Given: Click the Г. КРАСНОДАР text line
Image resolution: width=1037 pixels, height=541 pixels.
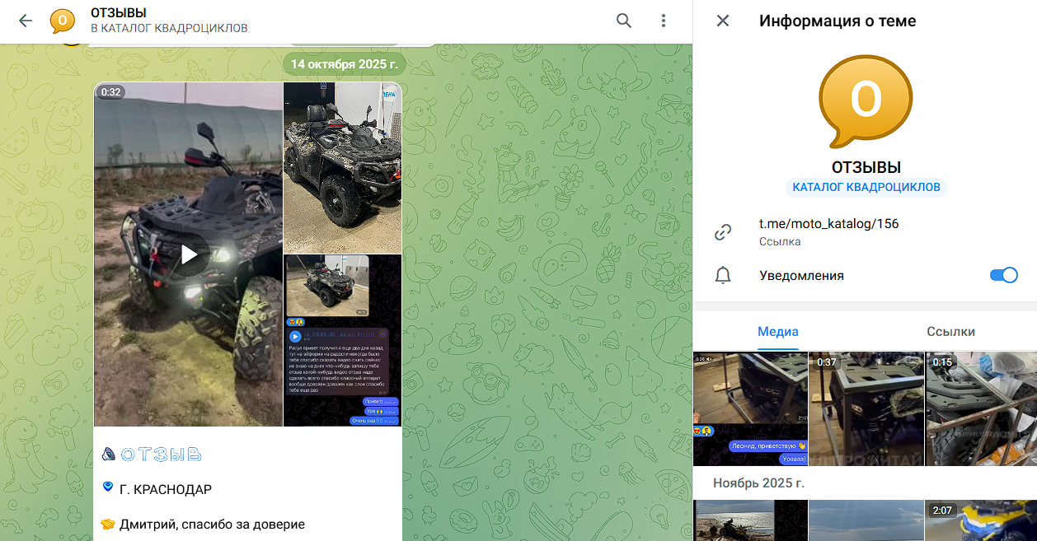Looking at the screenshot, I should pos(166,490).
